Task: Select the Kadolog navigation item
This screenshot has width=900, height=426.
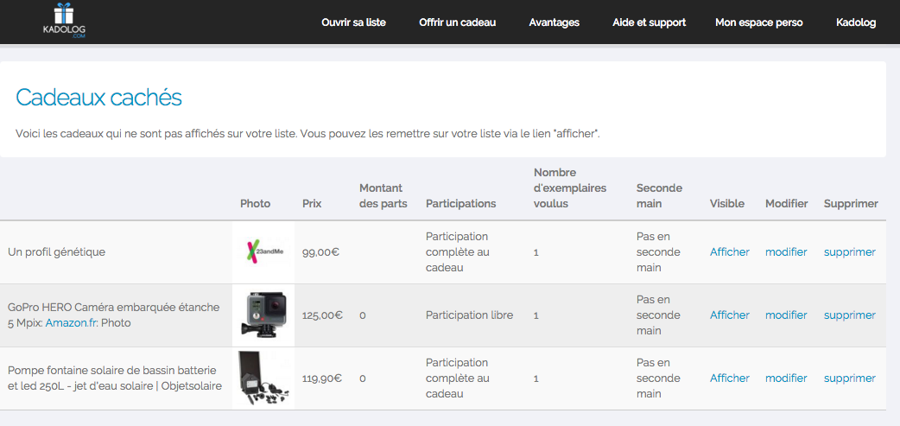Action: (x=856, y=23)
